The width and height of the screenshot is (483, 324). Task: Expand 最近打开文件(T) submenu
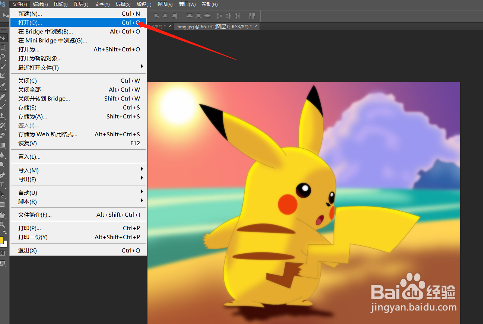(79, 67)
